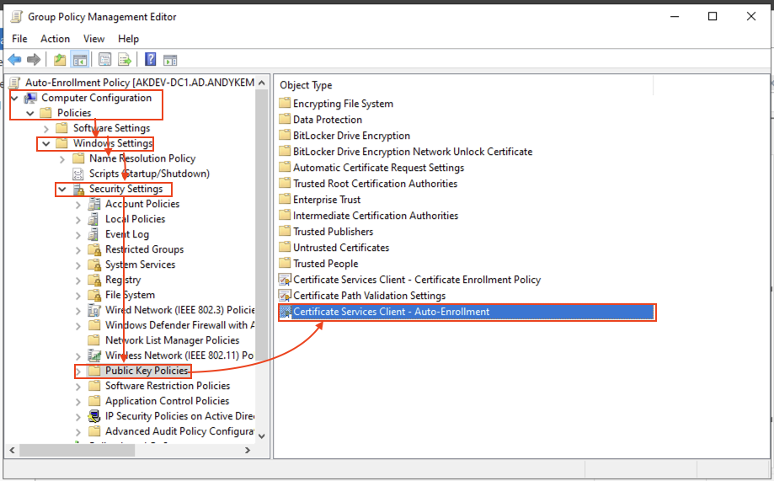Expand the Windows Defender Firewall node
Viewport: 774px width, 481px height.
[78, 325]
